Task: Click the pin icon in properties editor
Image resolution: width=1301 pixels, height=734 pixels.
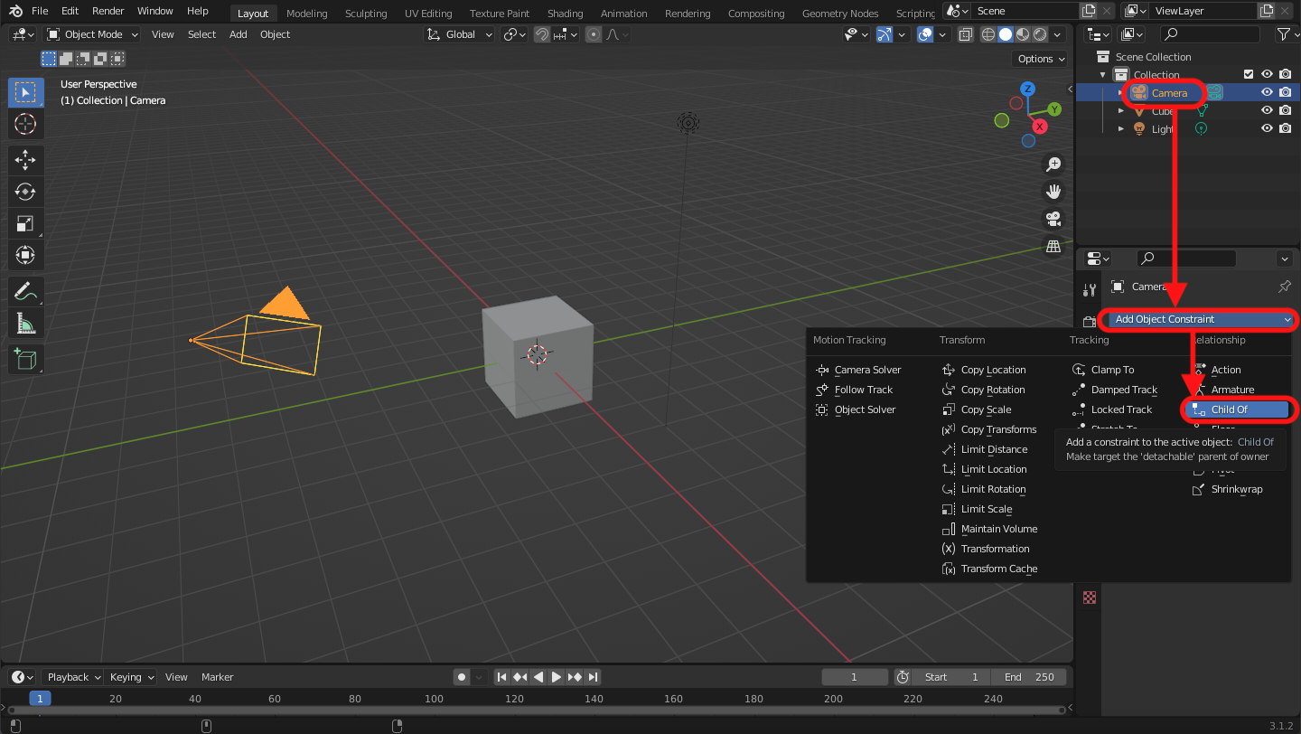Action: (x=1285, y=286)
